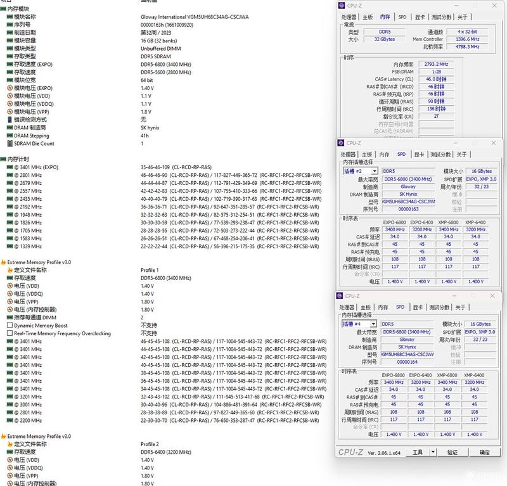
Task: Click CPU-Z logo in the 插槽 #4 window title bar
Action: click(x=340, y=296)
